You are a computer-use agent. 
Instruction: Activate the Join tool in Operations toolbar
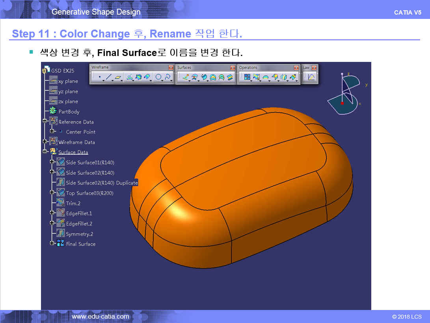(248, 78)
